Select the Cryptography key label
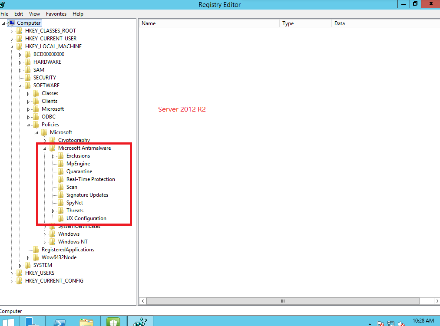This screenshot has width=440, height=326. pos(74,140)
